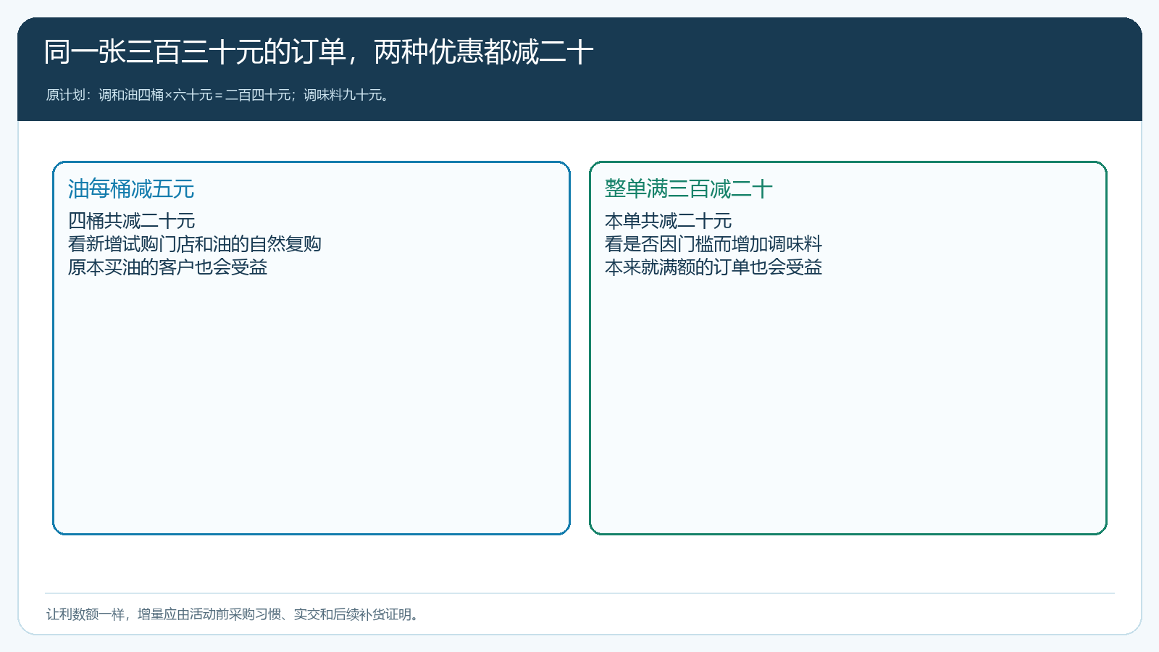
Task: Select the footer note starting with 让利数额一样
Action: (x=233, y=614)
